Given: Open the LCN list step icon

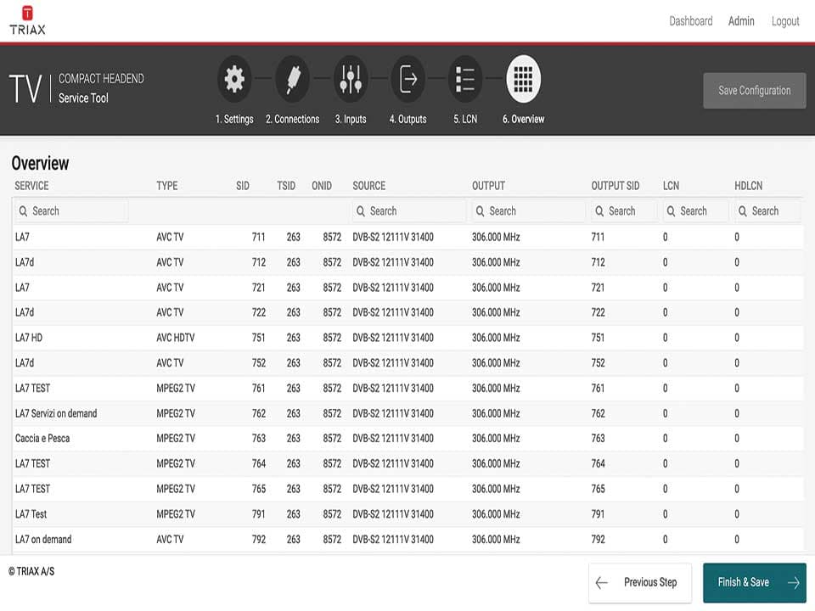Looking at the screenshot, I should [465, 79].
